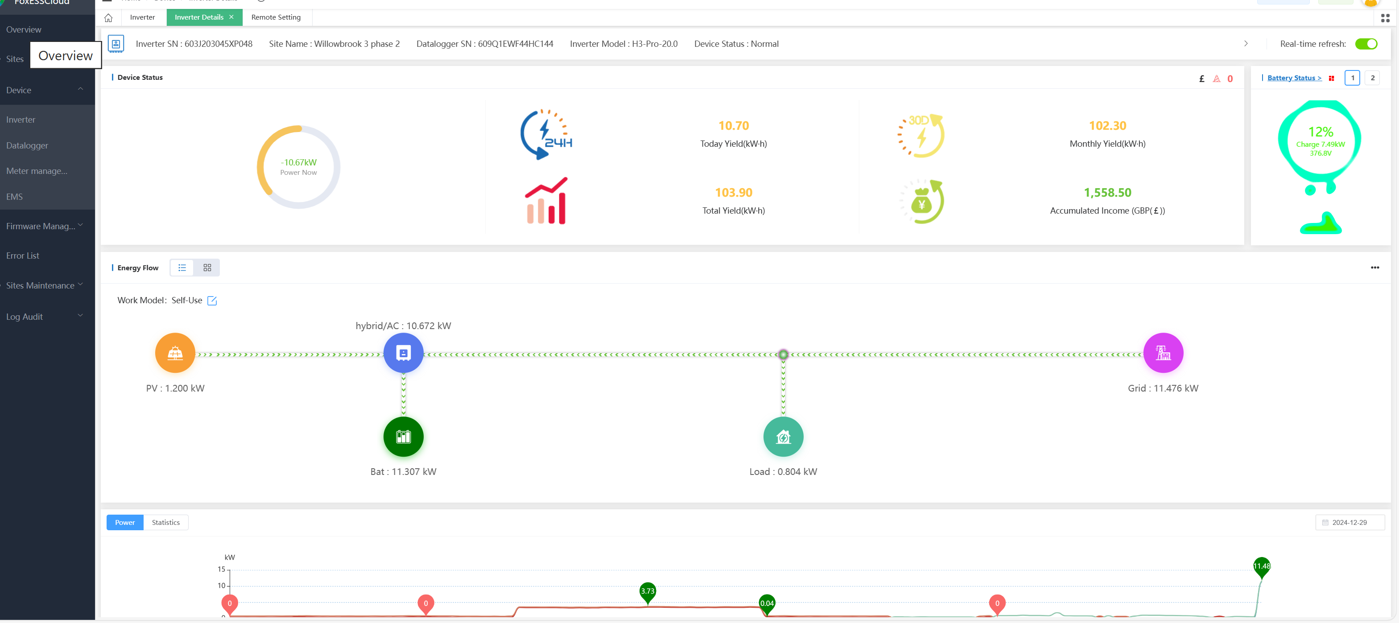
Task: Click the red alarm warning icon
Action: tap(1217, 79)
